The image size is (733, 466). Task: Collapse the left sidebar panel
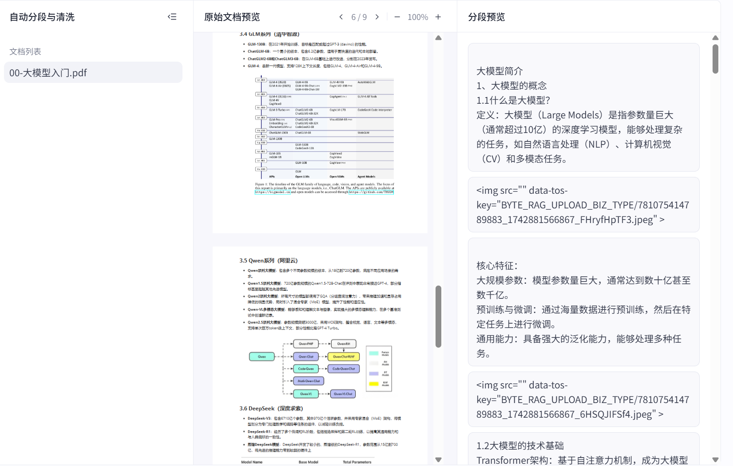tap(172, 17)
